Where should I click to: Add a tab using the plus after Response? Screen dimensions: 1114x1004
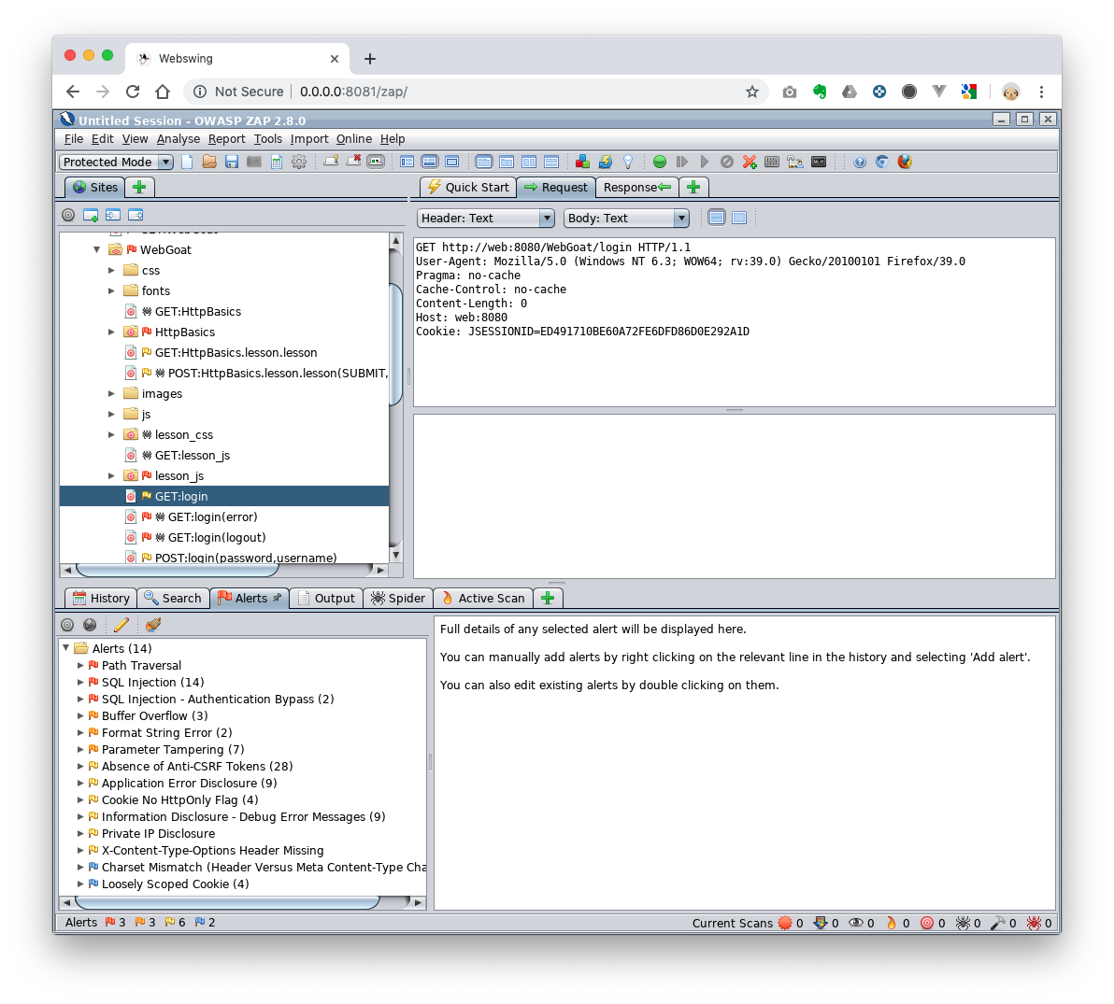[x=694, y=188]
